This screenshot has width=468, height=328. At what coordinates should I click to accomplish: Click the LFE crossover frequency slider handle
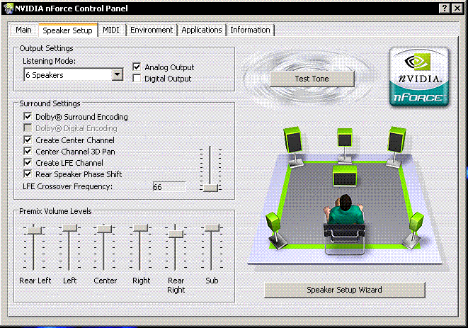[210, 187]
